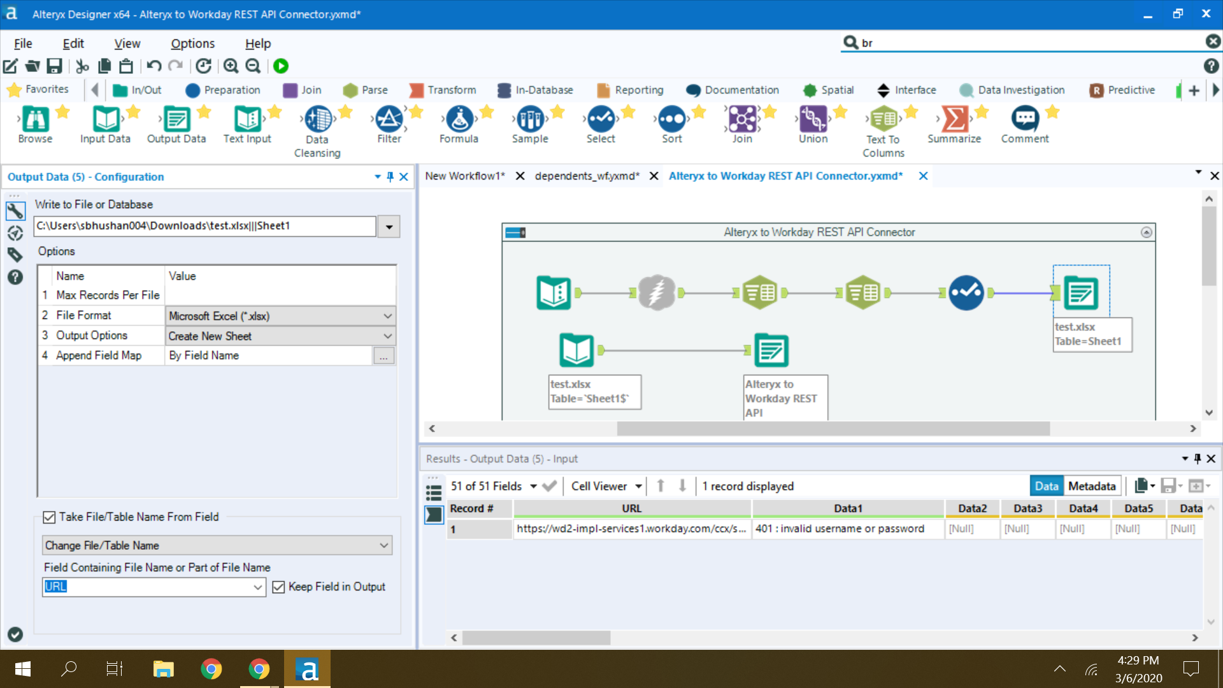Click the Download tool node on the canvas
Image resolution: width=1223 pixels, height=688 pixels.
point(657,293)
